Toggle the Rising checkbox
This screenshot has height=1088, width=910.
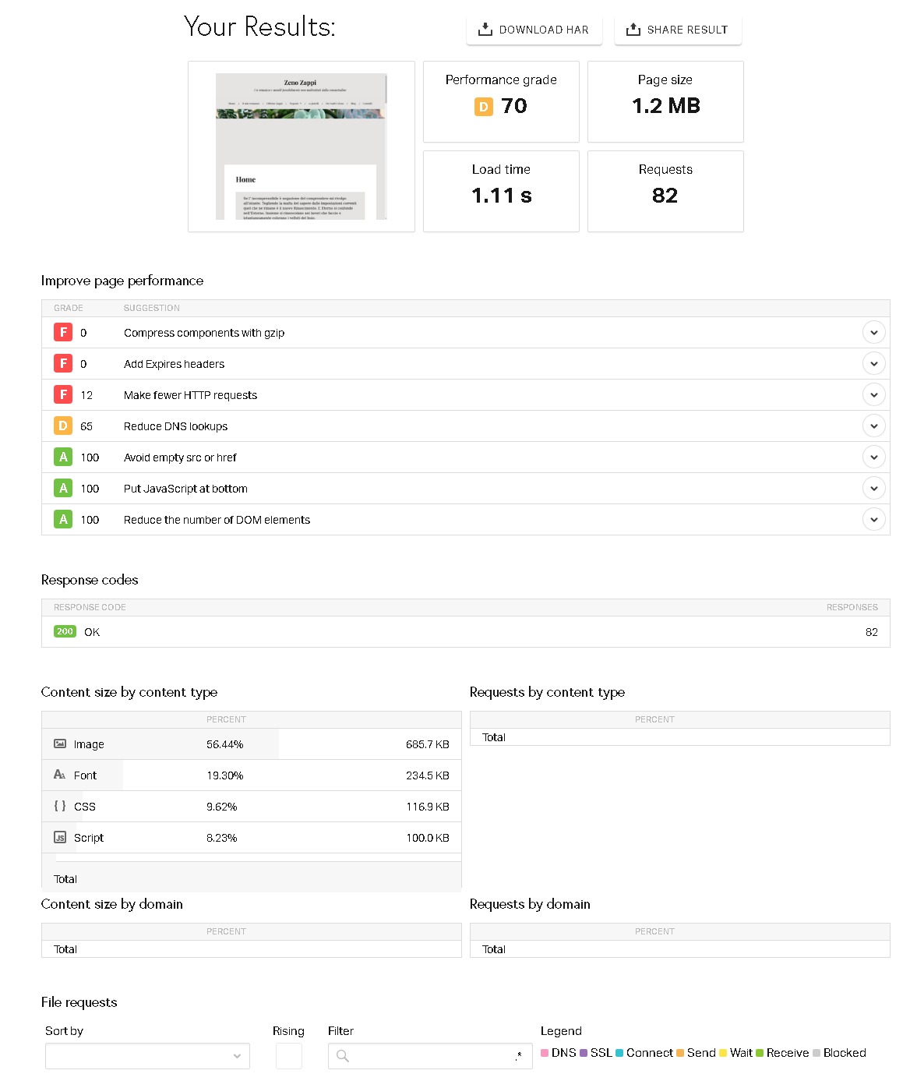pos(289,1056)
